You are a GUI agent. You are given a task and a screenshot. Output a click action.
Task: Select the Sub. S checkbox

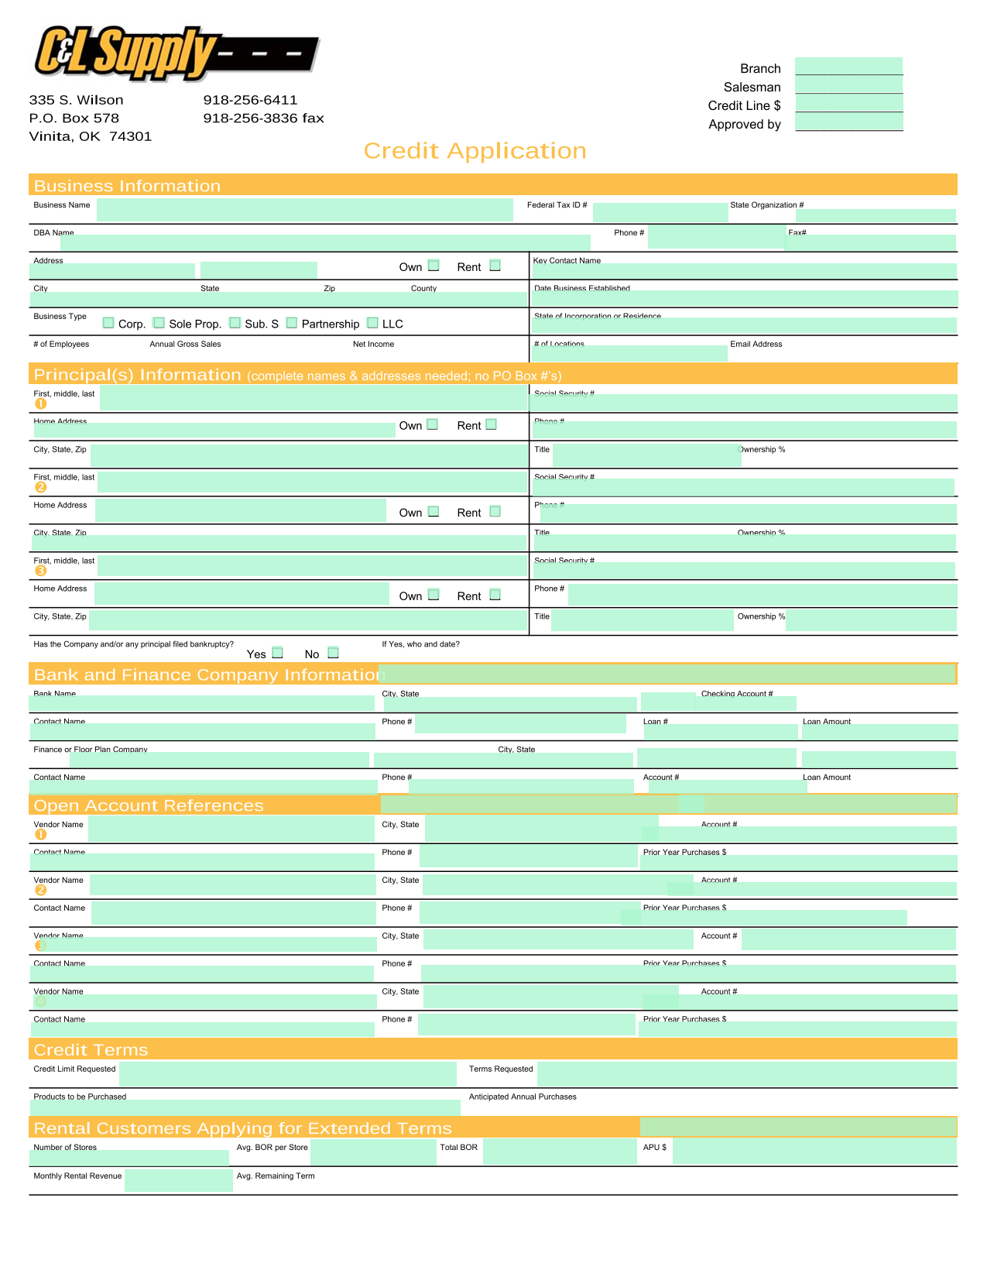pos(235,323)
